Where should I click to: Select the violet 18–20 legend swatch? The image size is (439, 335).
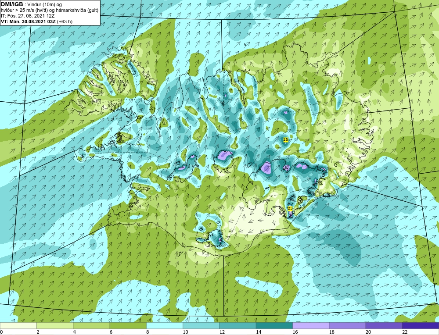347,325
